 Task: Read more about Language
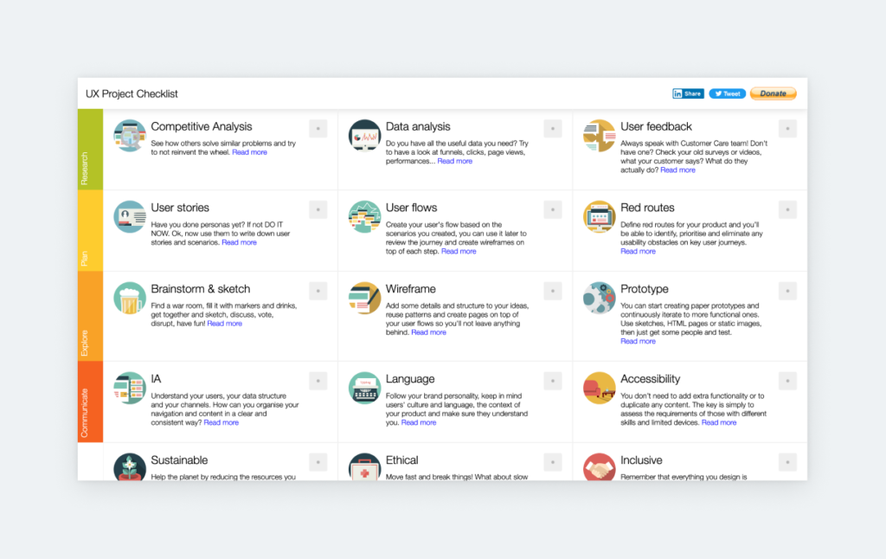pyautogui.click(x=419, y=423)
